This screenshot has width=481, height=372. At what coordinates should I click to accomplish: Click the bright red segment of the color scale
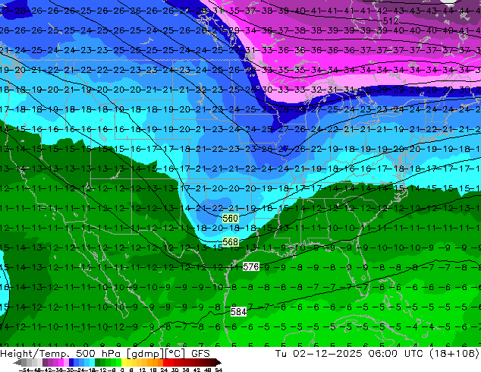[165, 362]
